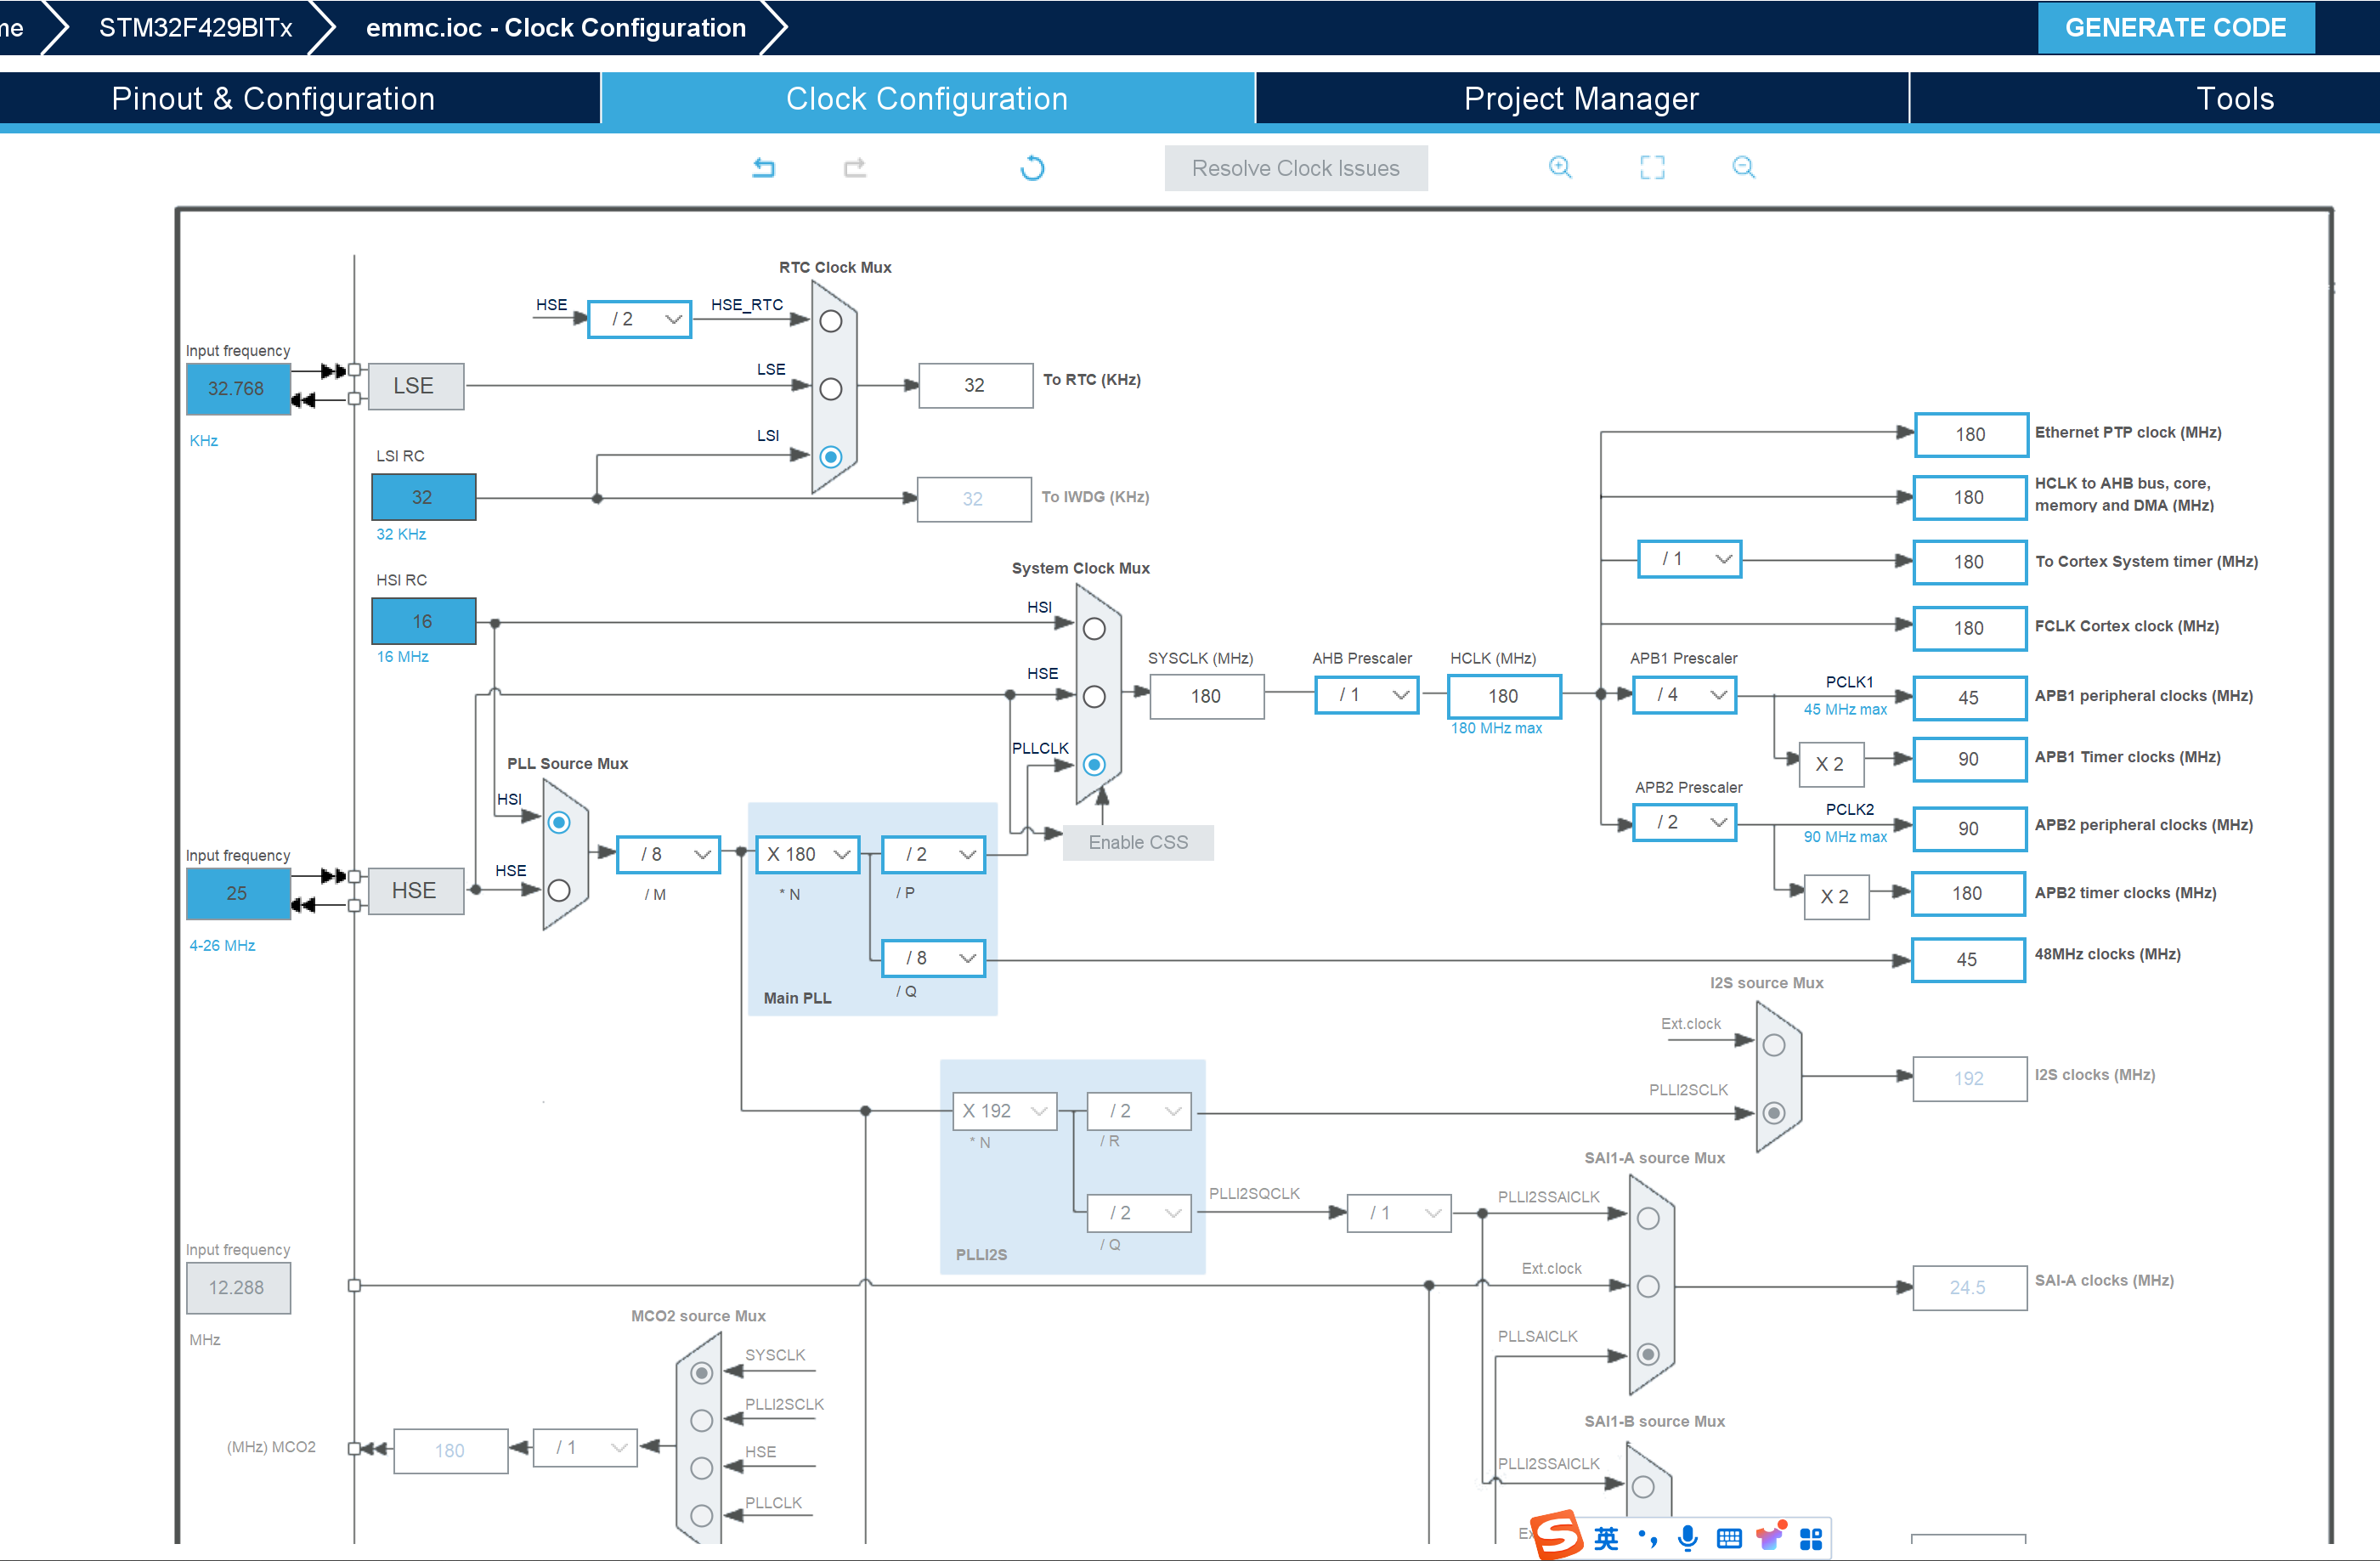The image size is (2380, 1561).
Task: Toggle the IME English/Chinese mode icon
Action: 1606,1538
